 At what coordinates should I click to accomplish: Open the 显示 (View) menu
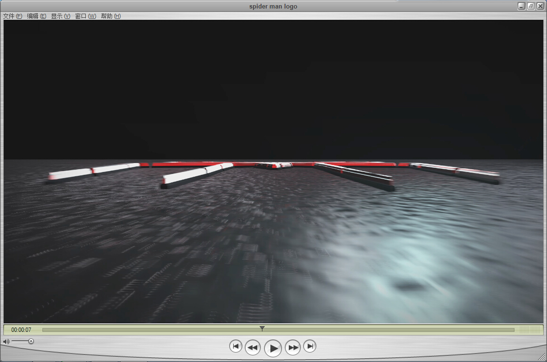coord(61,16)
